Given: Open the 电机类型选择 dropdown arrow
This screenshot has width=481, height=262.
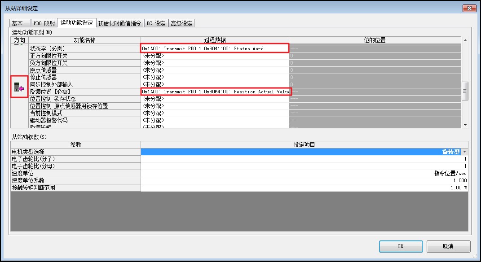Looking at the screenshot, I should 464,152.
